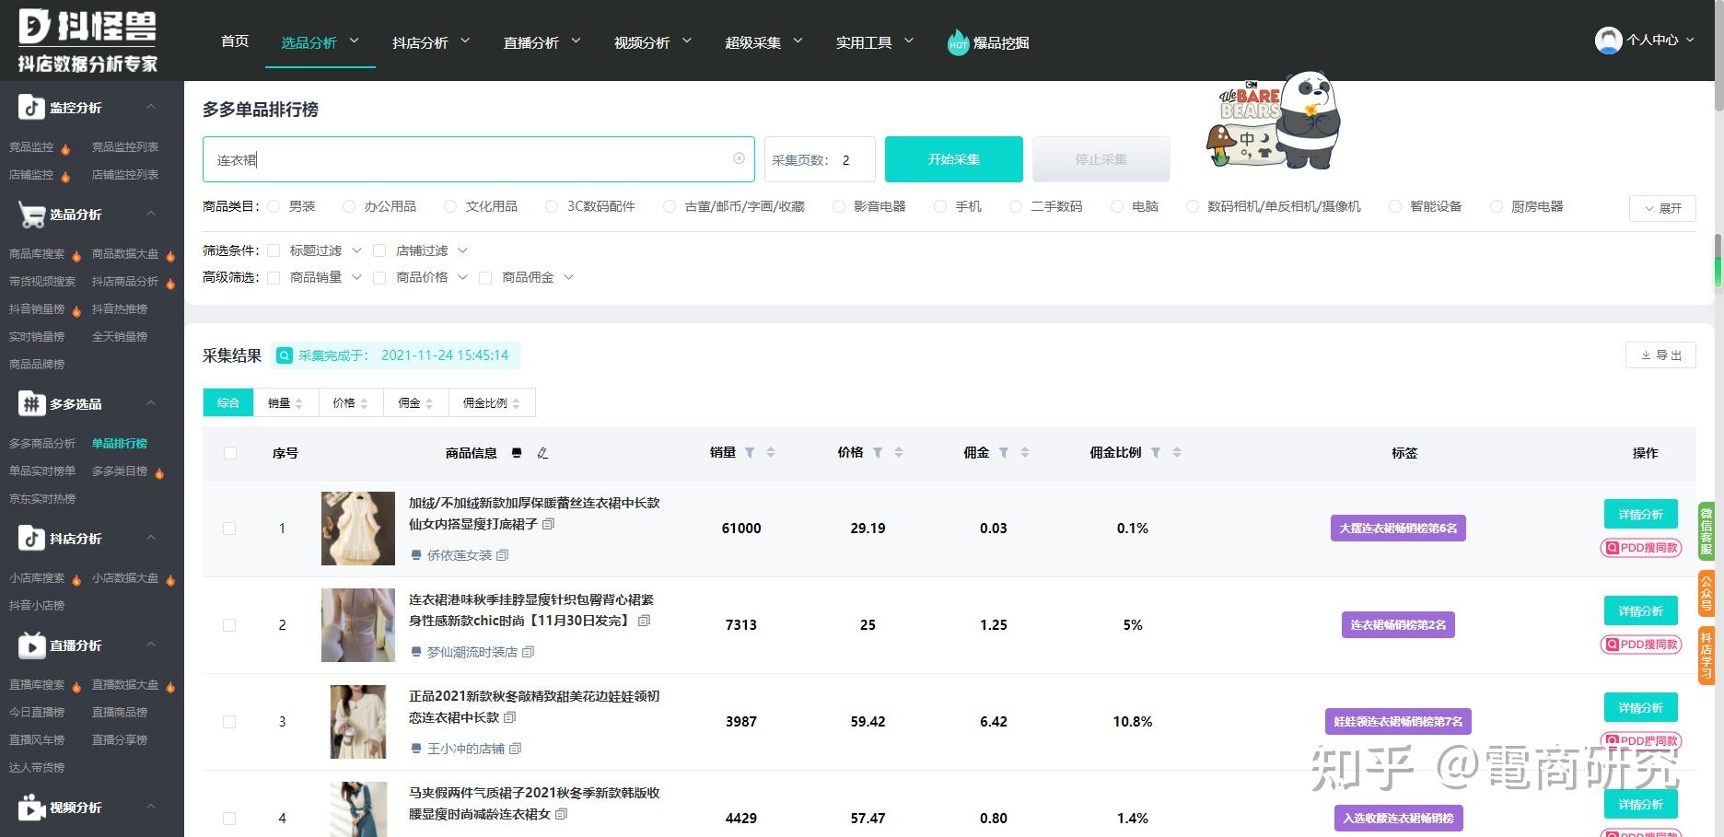Screen dimensions: 1724x837
Task: Click 展开 to expand categories
Action: [x=1662, y=208]
